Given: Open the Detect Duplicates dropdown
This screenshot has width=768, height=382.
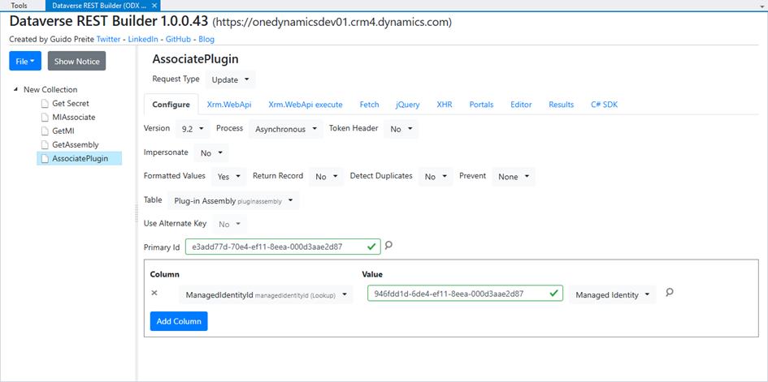Looking at the screenshot, I should point(436,177).
